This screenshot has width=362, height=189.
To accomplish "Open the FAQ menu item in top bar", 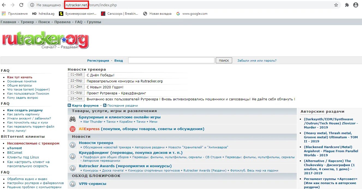I will coord(79,22).
